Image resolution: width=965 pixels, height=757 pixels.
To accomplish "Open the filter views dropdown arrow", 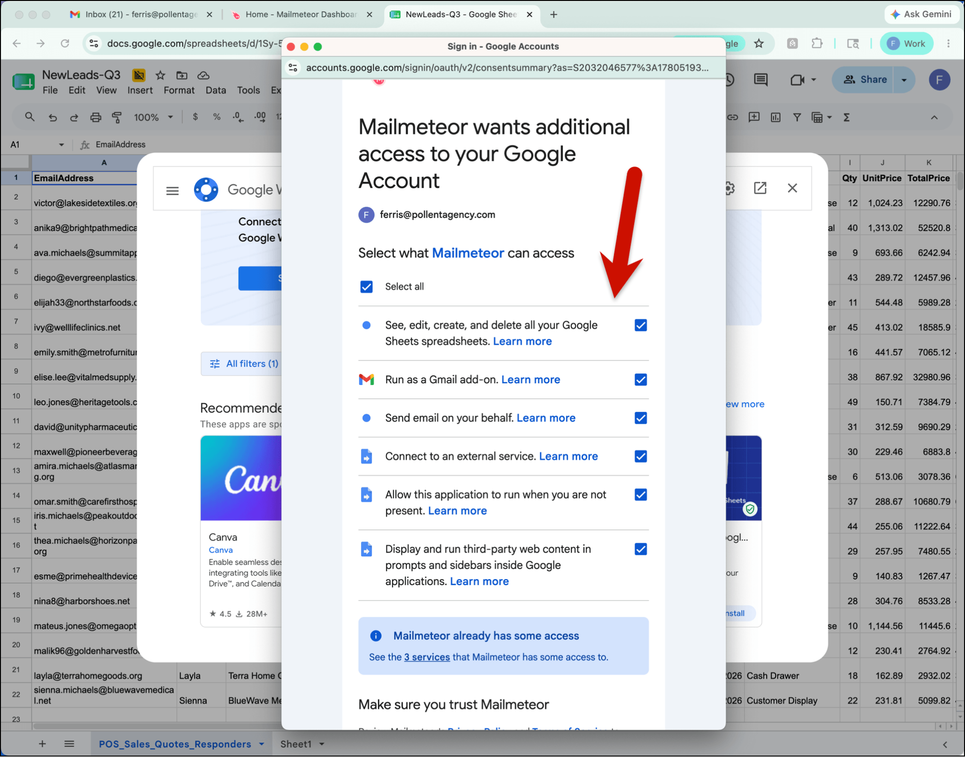I will [829, 117].
